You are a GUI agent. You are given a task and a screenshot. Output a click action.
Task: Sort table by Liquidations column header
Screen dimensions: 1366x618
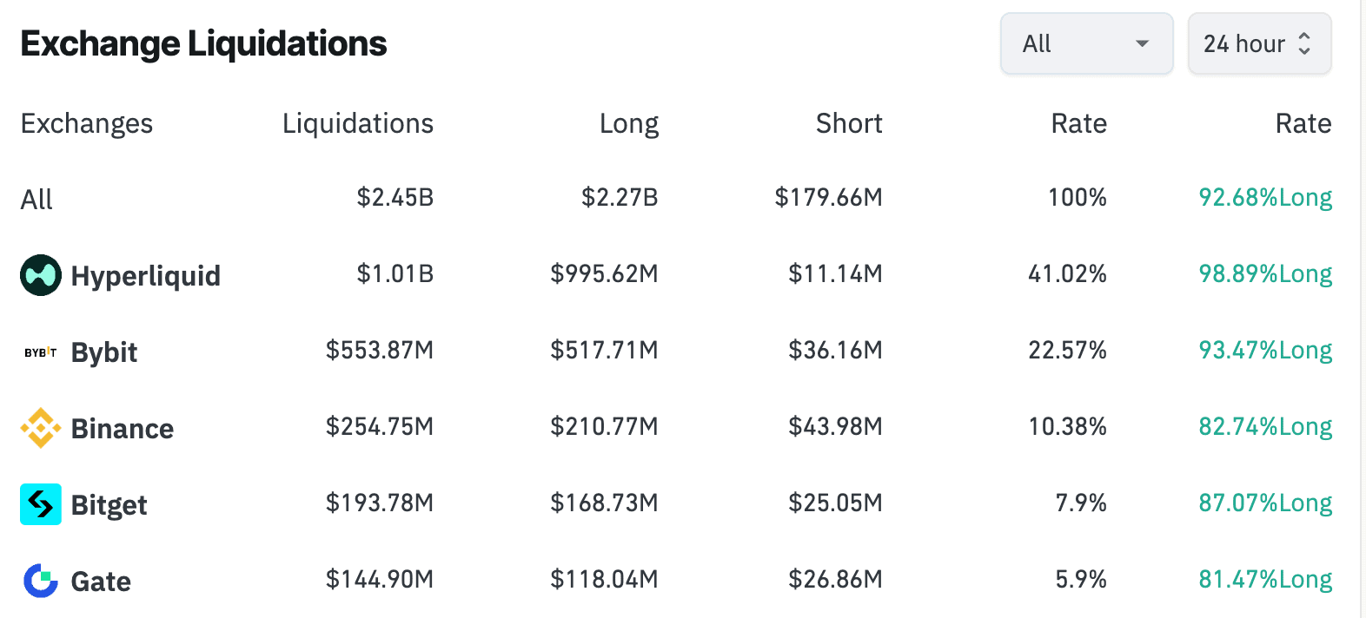point(357,123)
